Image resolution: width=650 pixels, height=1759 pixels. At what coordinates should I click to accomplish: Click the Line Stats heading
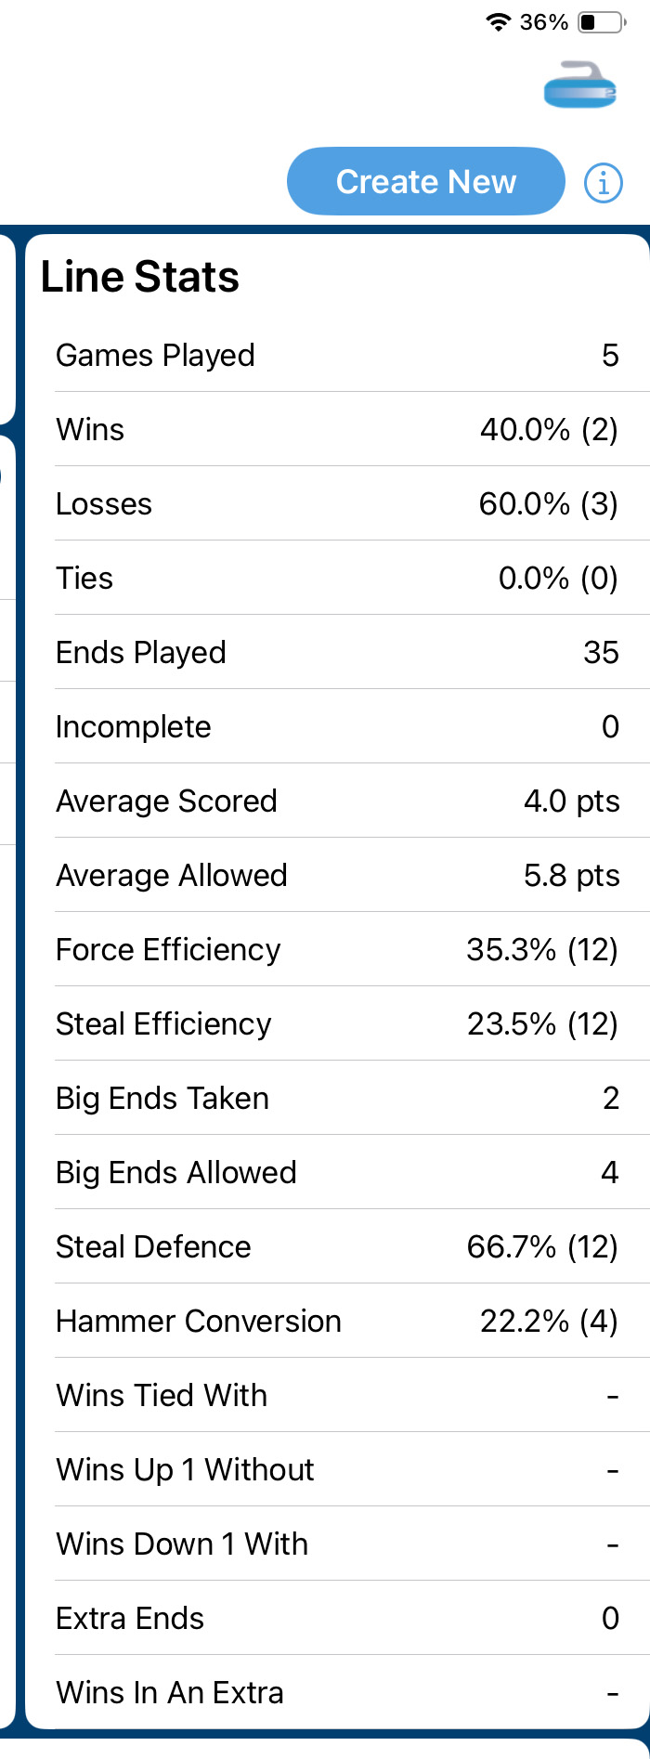[140, 277]
